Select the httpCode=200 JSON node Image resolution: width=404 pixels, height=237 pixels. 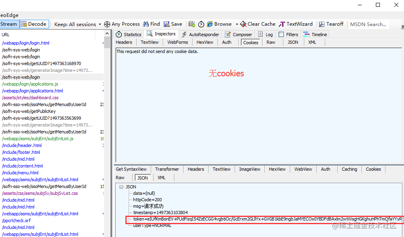(x=148, y=200)
